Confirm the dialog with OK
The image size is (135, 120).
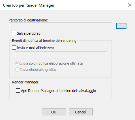pos(54,112)
